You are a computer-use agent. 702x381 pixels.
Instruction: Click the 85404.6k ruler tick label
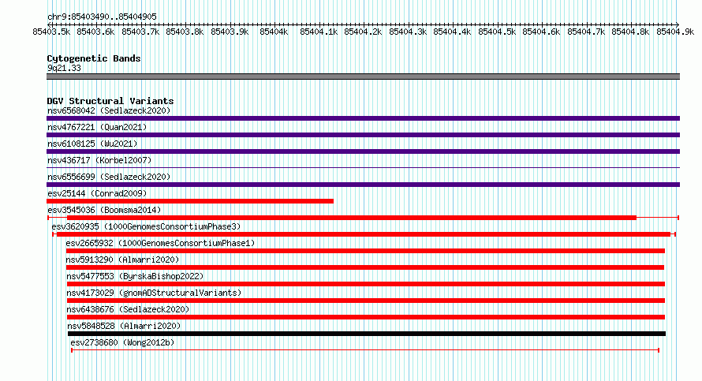point(541,32)
